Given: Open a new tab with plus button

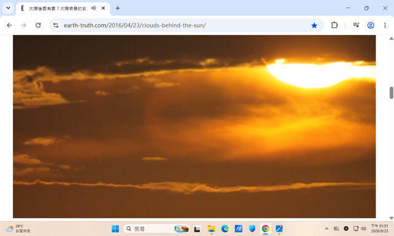Looking at the screenshot, I should click(118, 8).
